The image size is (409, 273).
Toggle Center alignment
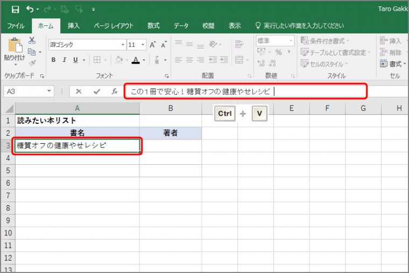tap(189, 60)
